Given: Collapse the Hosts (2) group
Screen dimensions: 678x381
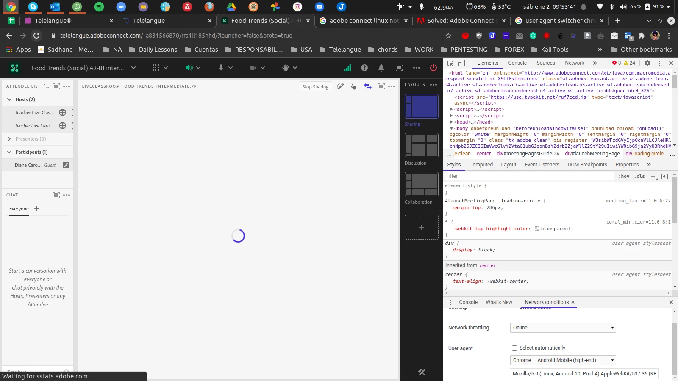Looking at the screenshot, I should coord(9,99).
